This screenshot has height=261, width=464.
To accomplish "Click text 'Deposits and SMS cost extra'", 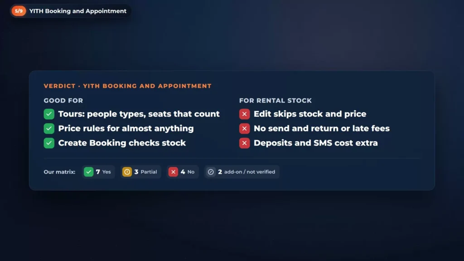I will click(316, 143).
